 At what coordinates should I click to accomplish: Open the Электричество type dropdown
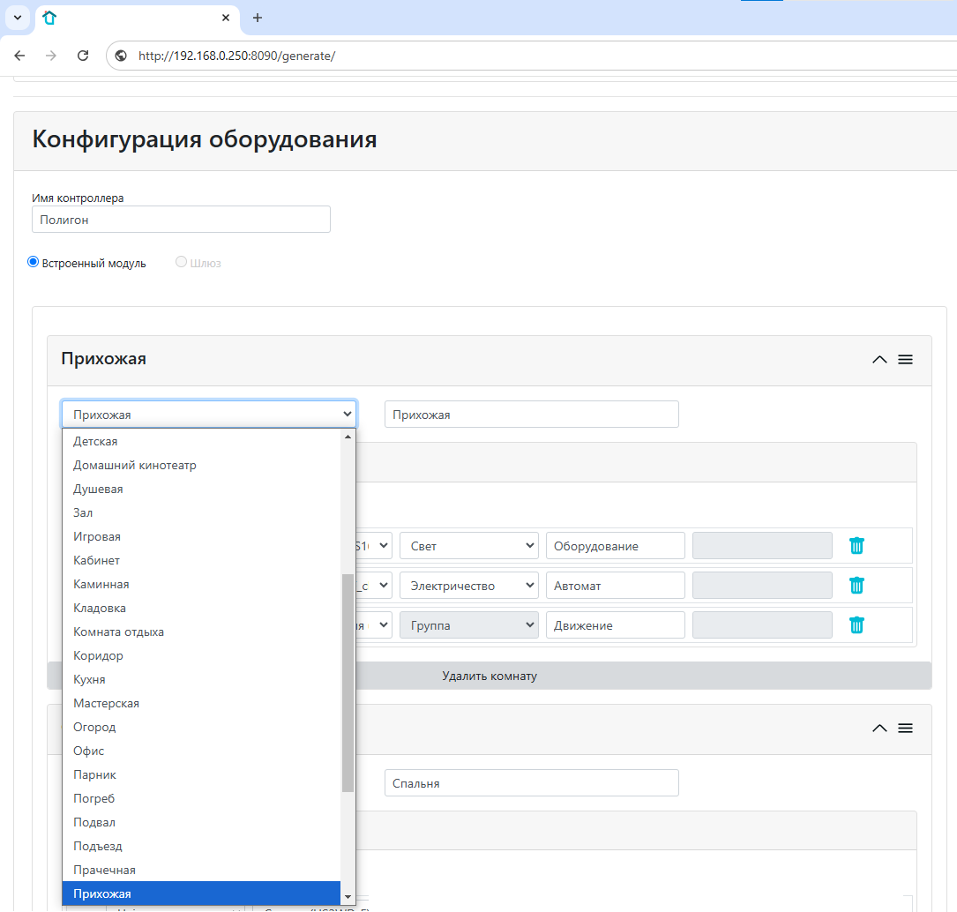pos(468,586)
